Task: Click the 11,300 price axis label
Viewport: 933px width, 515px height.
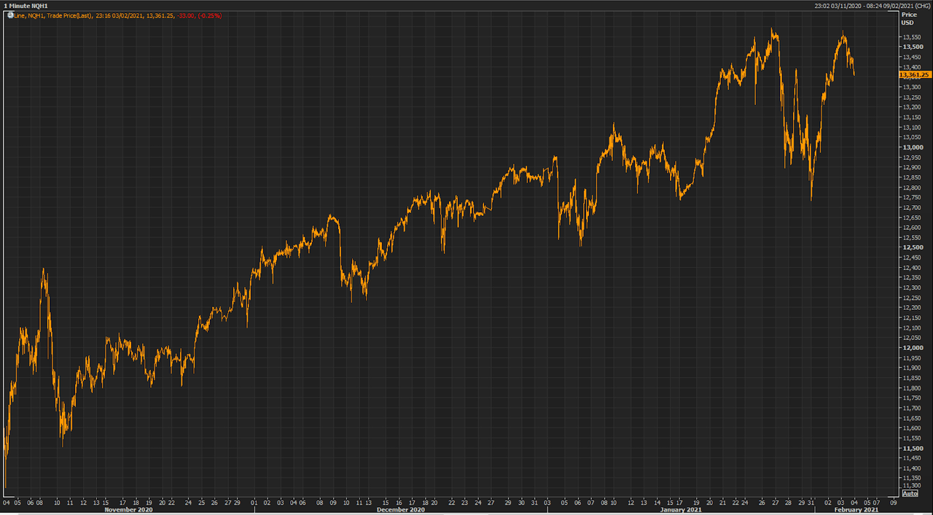Action: [913, 485]
